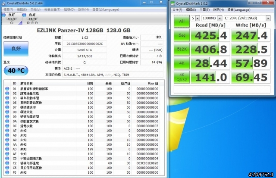Select the S.M.A.R.T. row with ID 0A
276x178 pixels.
[x=82, y=122]
